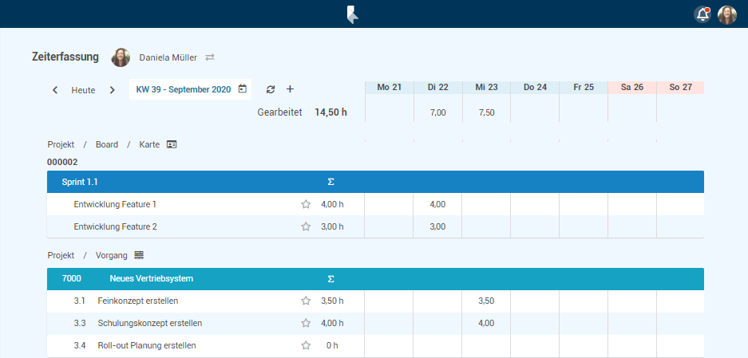This screenshot has height=358, width=748.
Task: Click Mi 23 cell for Schulungskonzept erstellen
Action: [485, 323]
